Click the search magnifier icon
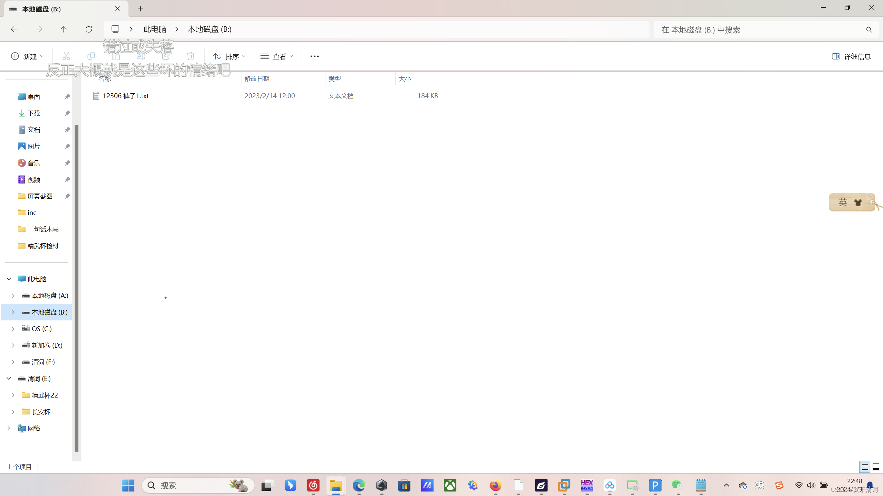This screenshot has height=496, width=883. pyautogui.click(x=869, y=30)
